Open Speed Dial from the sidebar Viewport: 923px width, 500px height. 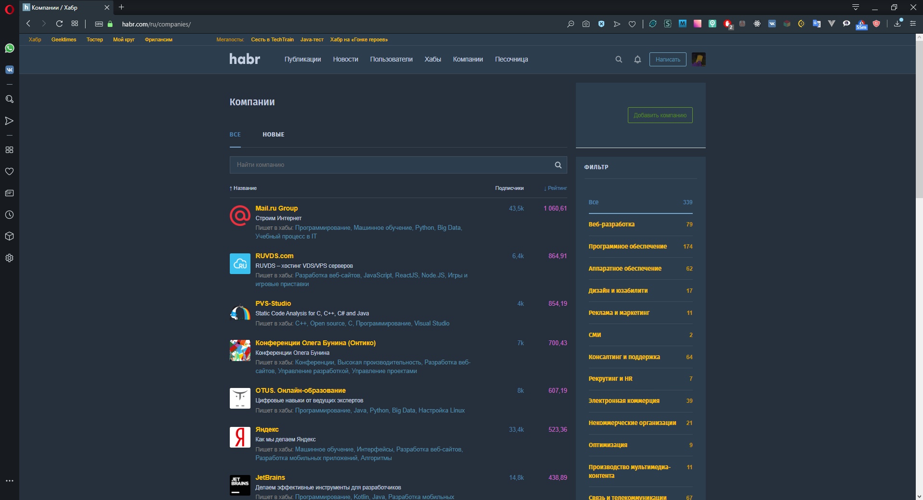[9, 150]
